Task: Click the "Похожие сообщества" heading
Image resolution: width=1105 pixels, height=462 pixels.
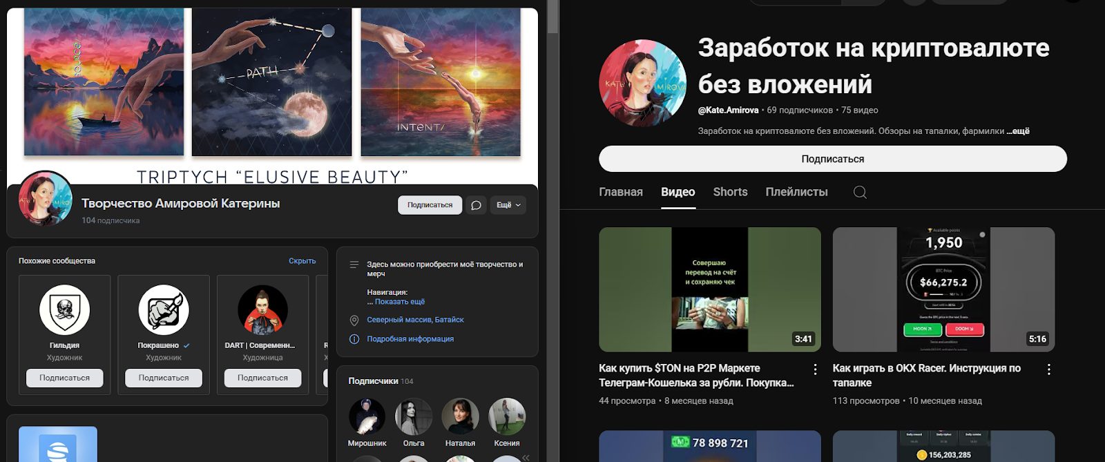Action: tap(57, 261)
